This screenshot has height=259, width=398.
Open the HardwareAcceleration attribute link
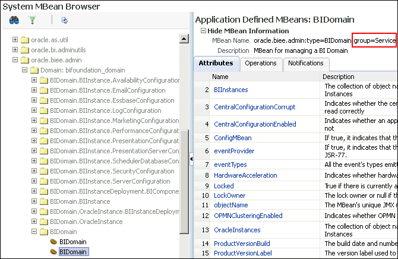click(x=245, y=175)
